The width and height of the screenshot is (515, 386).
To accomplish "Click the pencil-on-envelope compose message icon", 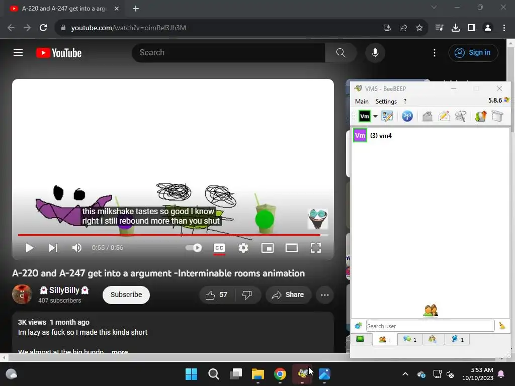I will point(444,116).
